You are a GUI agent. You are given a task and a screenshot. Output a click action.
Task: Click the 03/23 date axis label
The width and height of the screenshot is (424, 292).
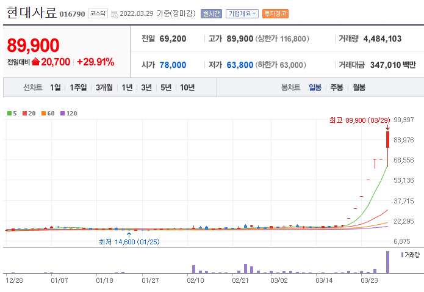[369, 280]
